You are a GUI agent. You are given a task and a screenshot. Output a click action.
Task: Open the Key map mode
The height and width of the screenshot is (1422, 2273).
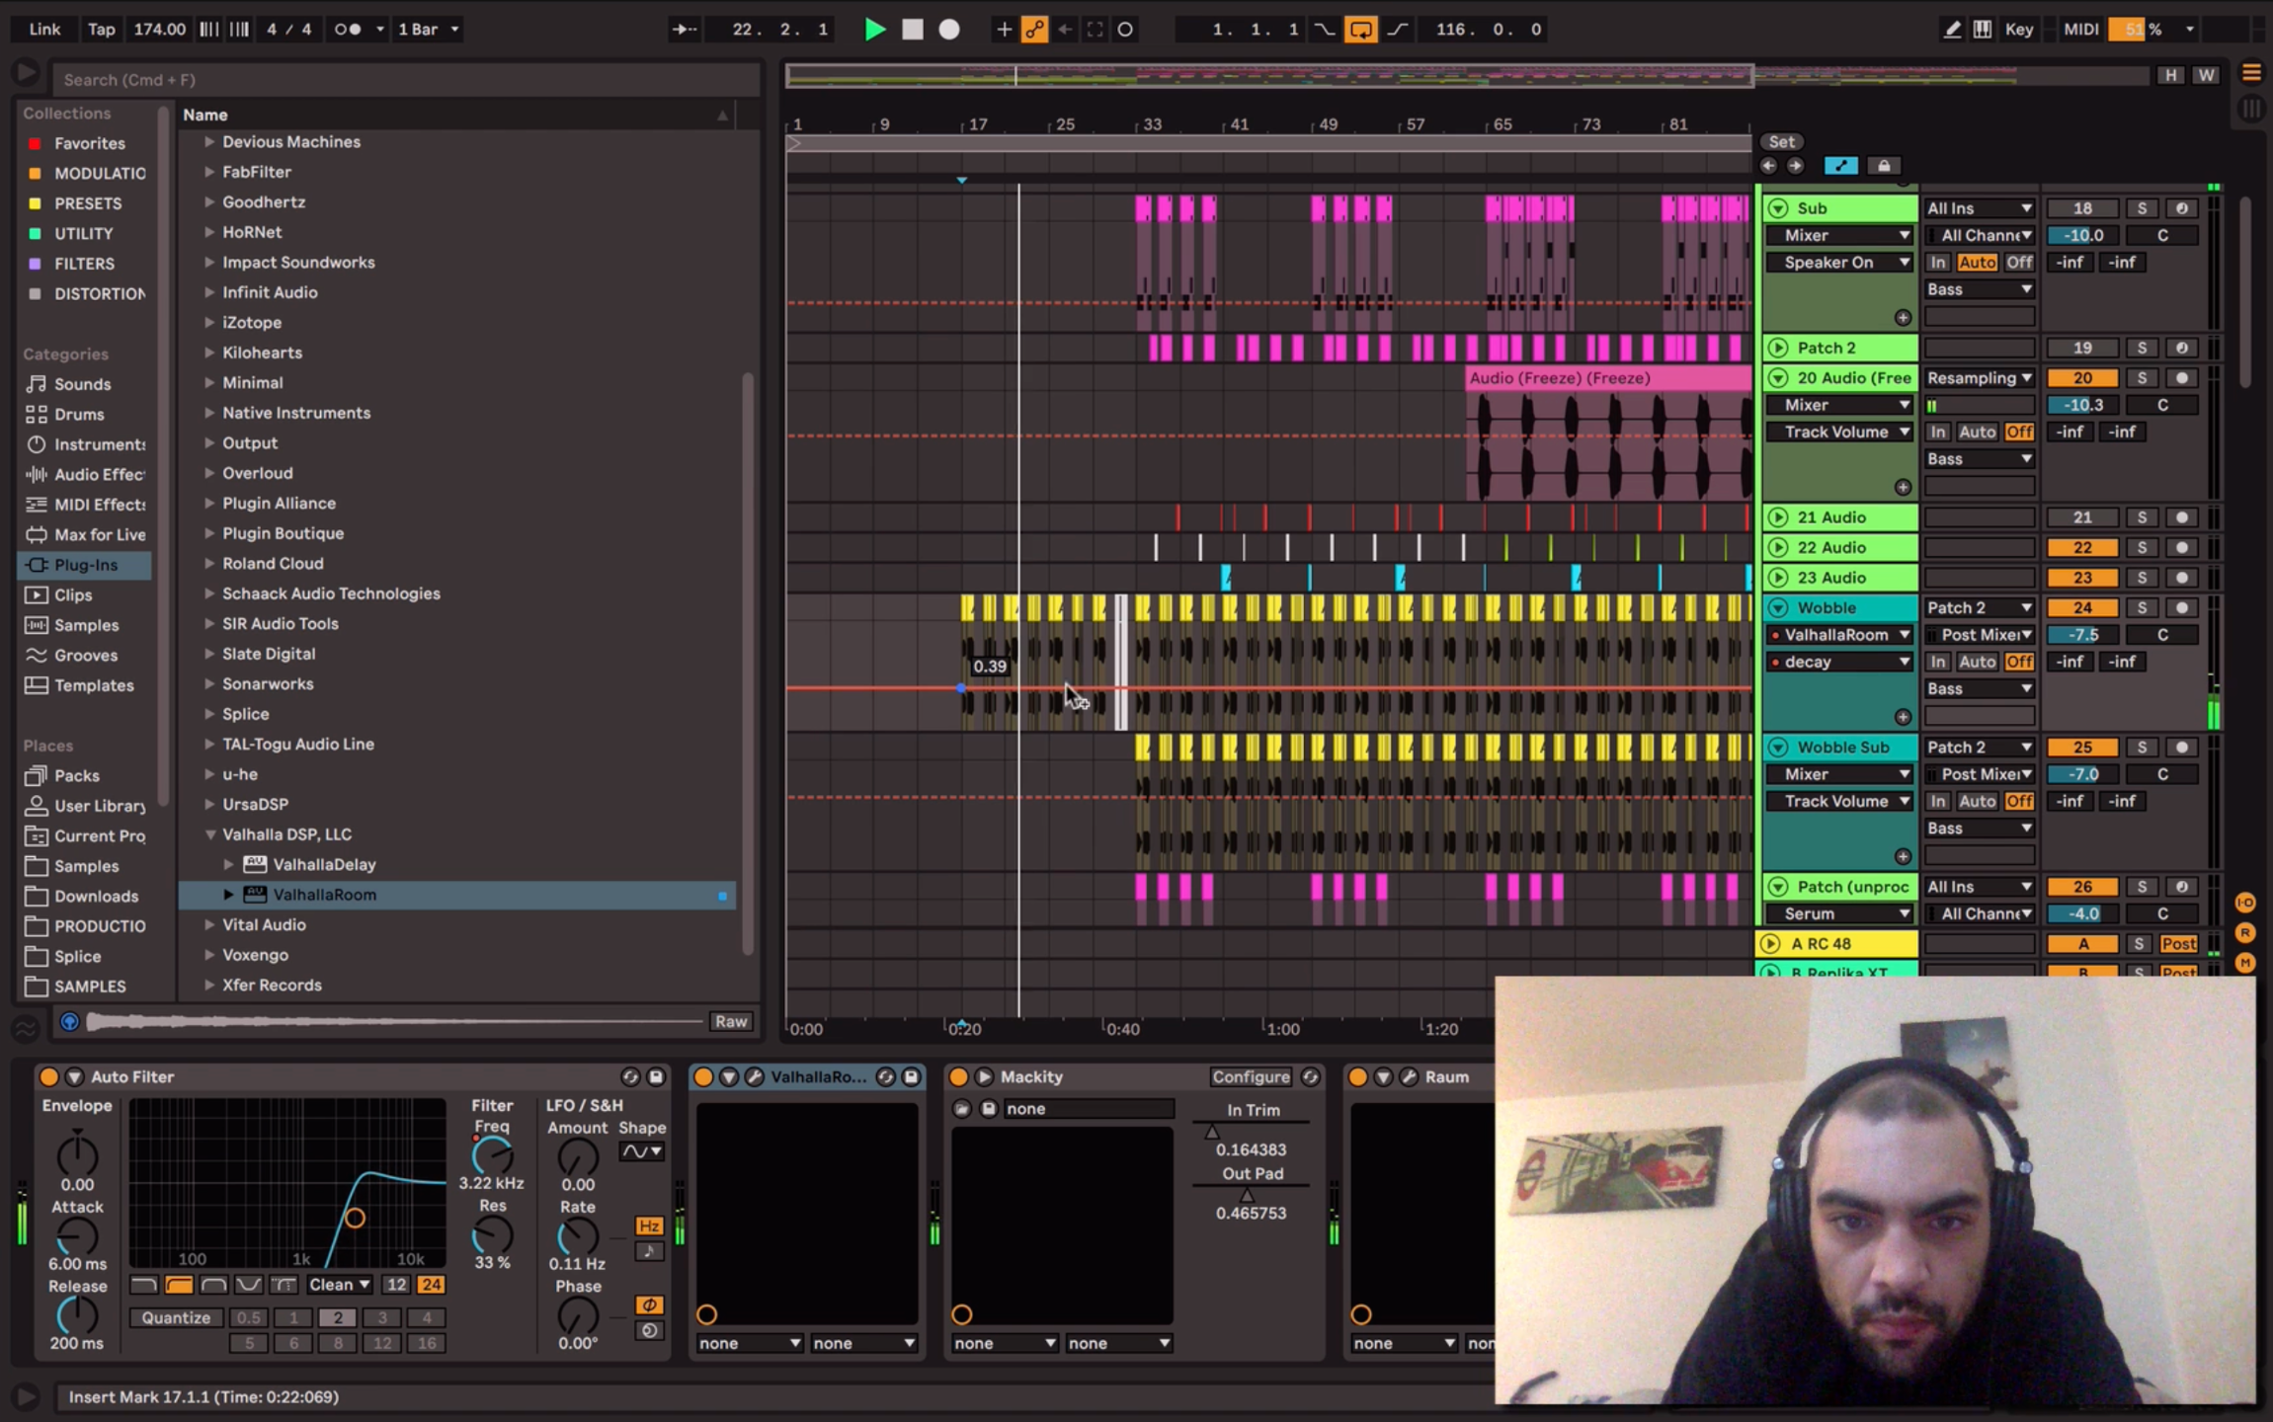click(2018, 29)
